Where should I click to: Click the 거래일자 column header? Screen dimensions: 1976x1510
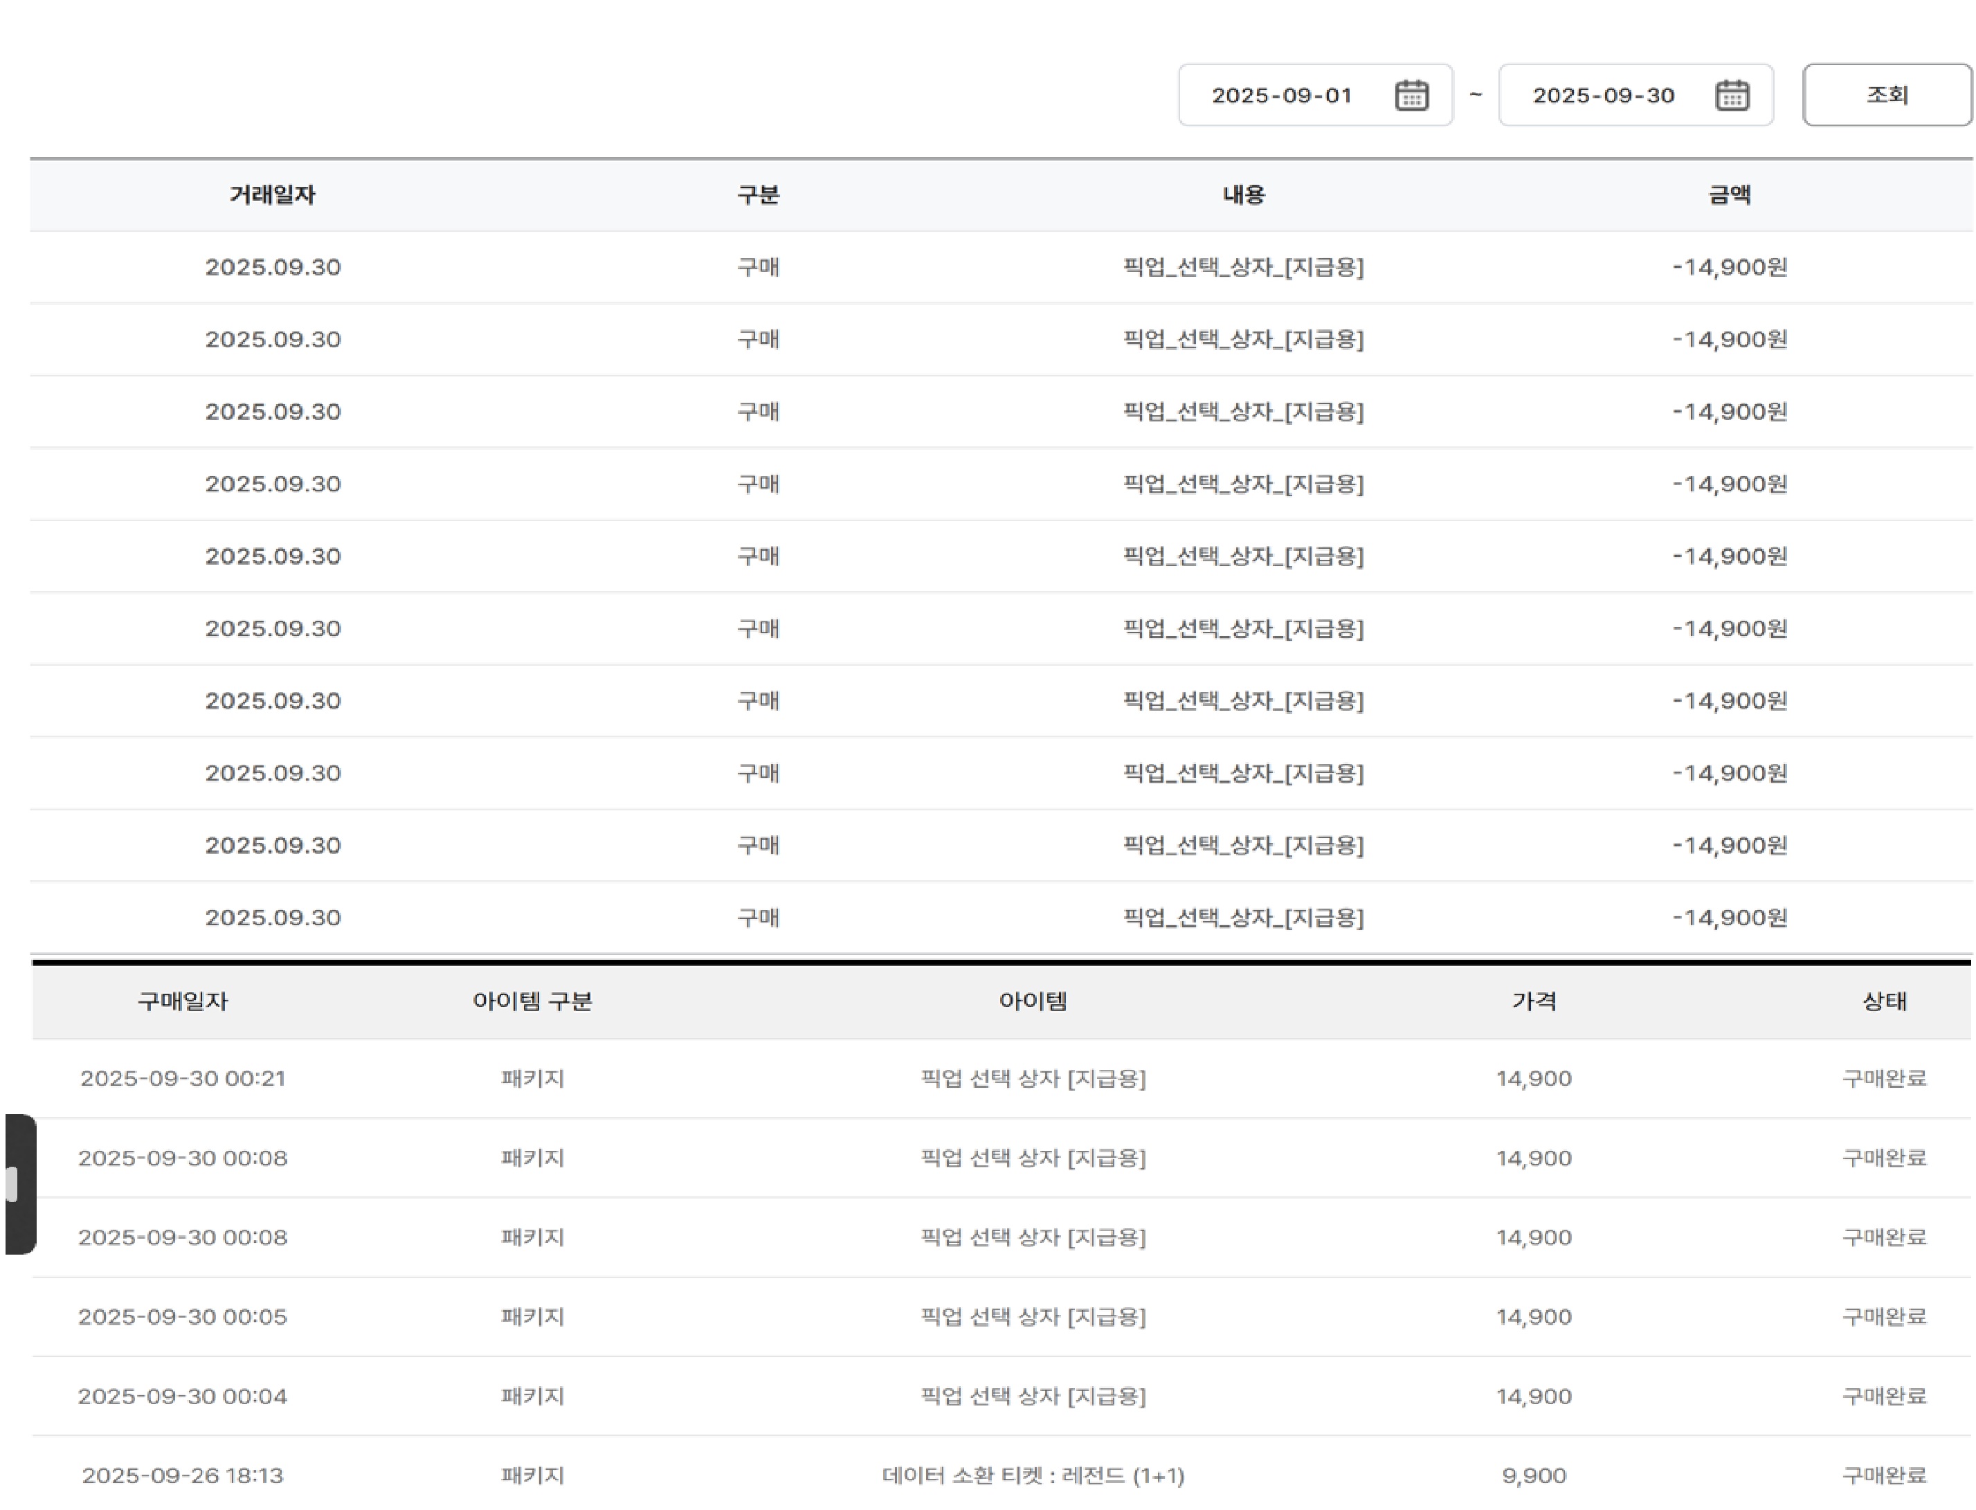point(273,195)
